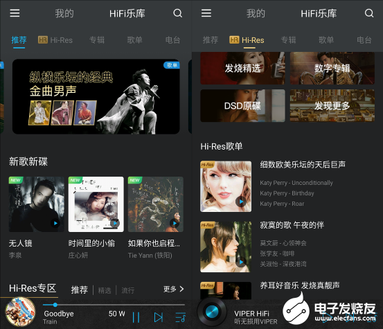
Task: Play 细数欧美乐坛的天后巨声 playlist via play icon
Action: [x=241, y=202]
